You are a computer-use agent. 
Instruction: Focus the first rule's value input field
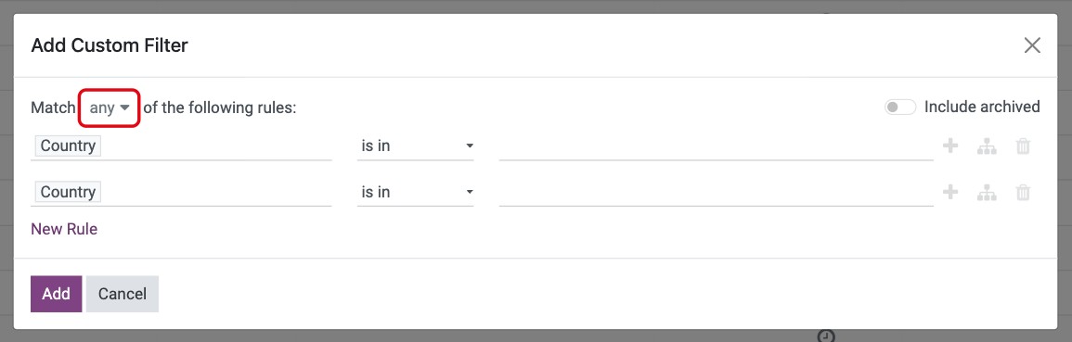pyautogui.click(x=716, y=146)
